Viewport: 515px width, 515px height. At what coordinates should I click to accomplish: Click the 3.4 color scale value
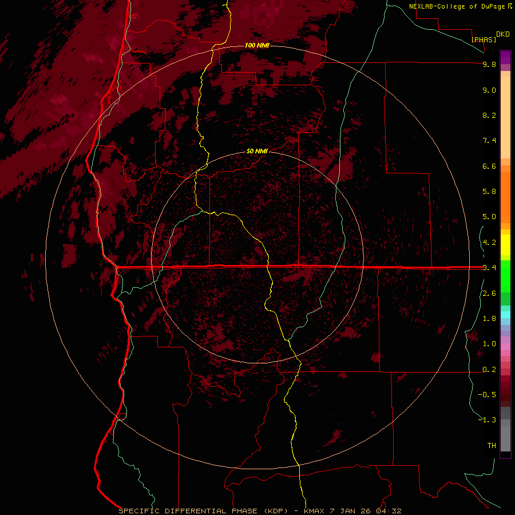pos(489,268)
